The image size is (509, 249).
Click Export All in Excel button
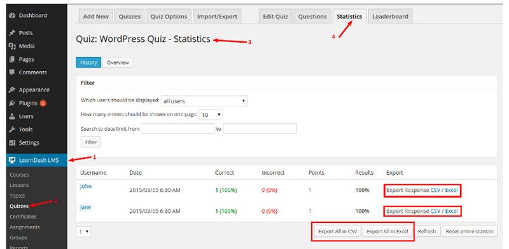[x=387, y=231]
